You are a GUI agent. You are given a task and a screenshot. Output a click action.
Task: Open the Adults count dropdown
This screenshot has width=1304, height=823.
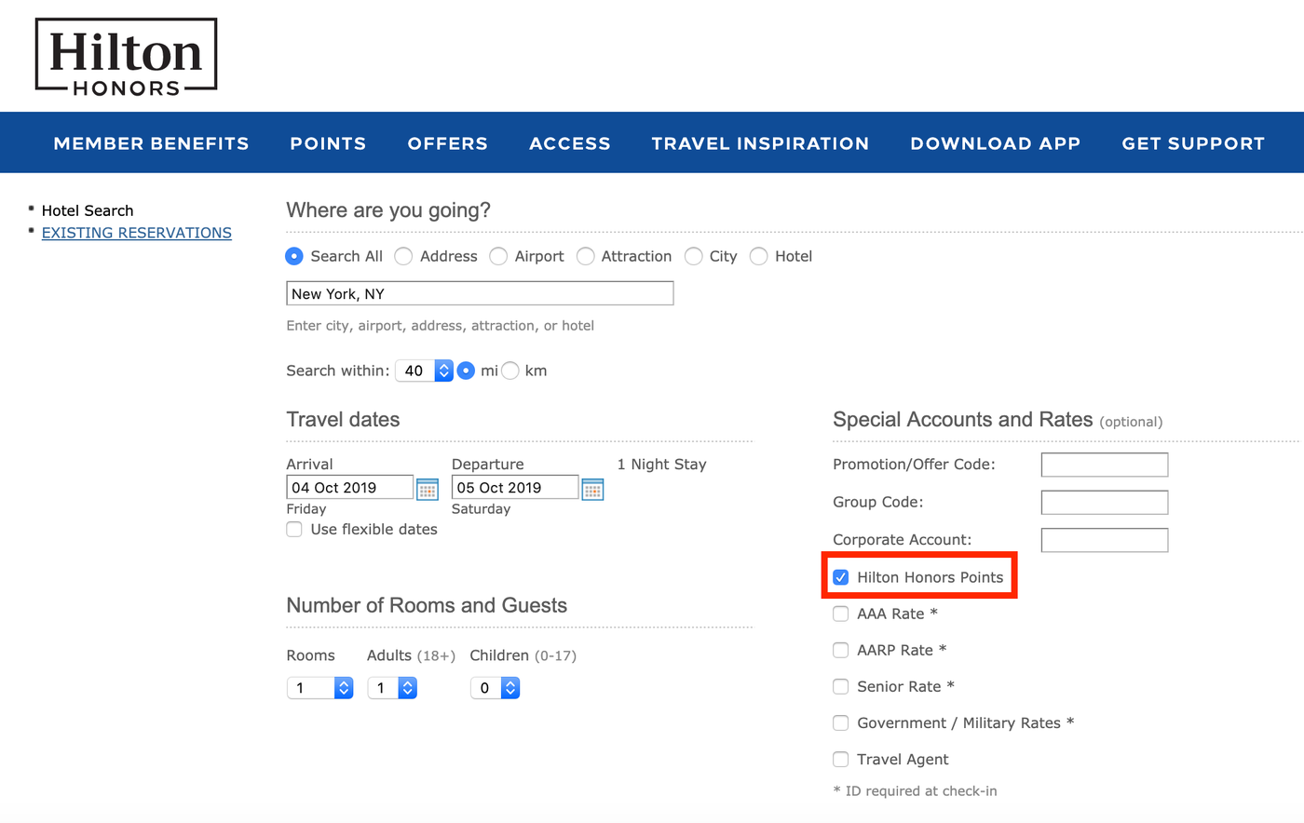point(392,687)
